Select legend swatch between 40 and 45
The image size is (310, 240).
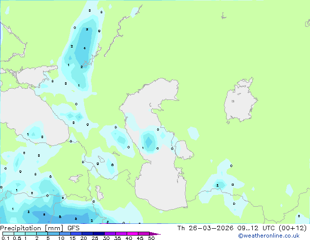point(133,234)
